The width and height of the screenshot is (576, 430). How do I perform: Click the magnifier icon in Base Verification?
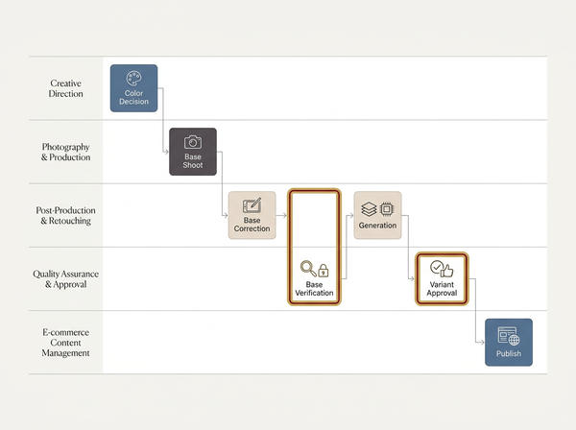coord(308,269)
